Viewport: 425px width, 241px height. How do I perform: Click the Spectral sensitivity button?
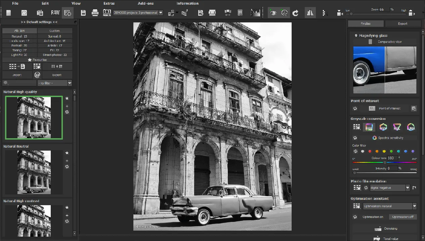pos(388,138)
